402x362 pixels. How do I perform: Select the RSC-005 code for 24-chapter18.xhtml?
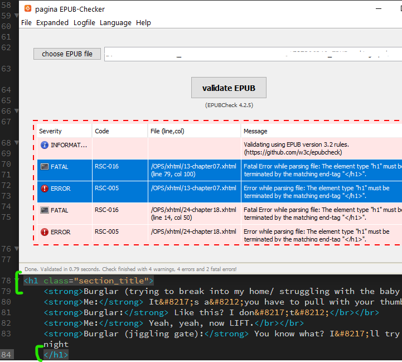[106, 231]
